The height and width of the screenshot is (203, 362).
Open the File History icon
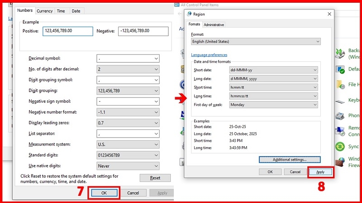(x=340, y=84)
